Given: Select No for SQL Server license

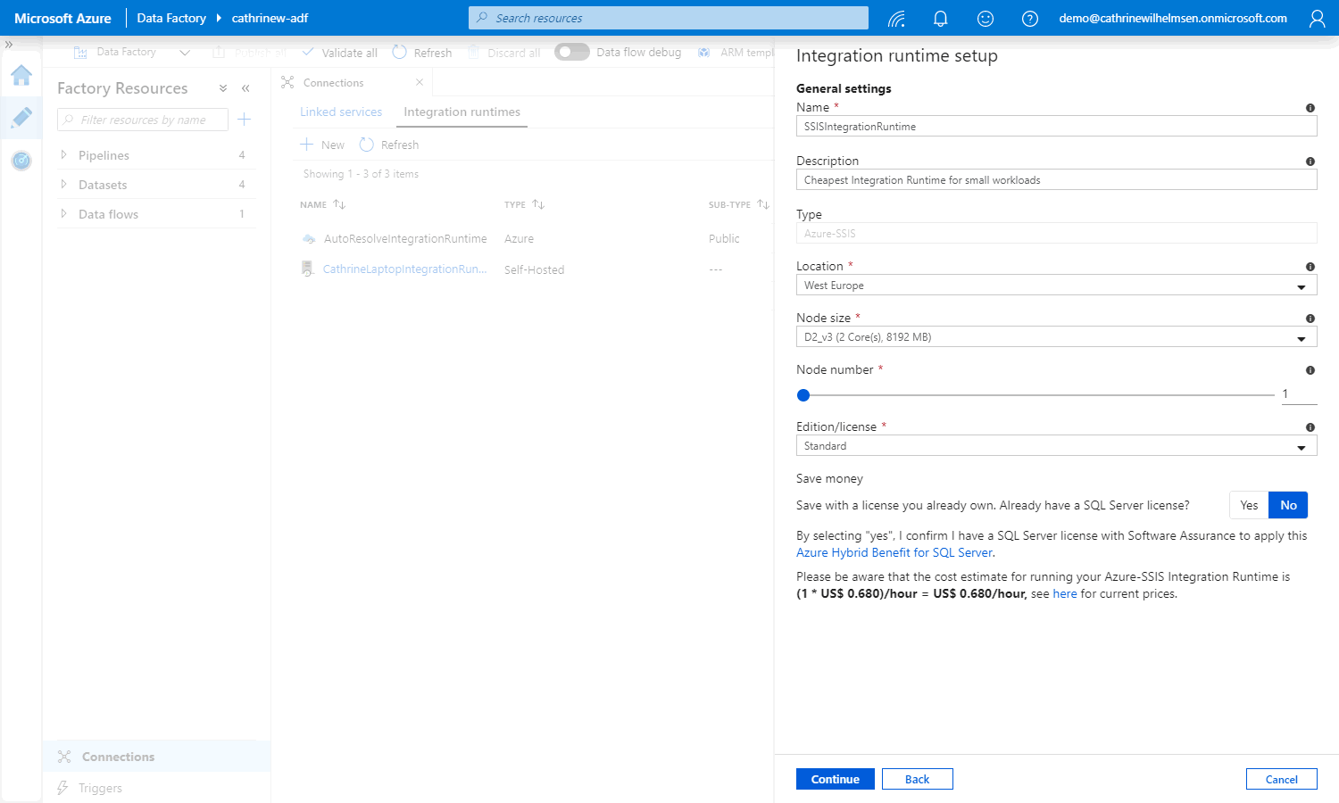Looking at the screenshot, I should [1288, 505].
